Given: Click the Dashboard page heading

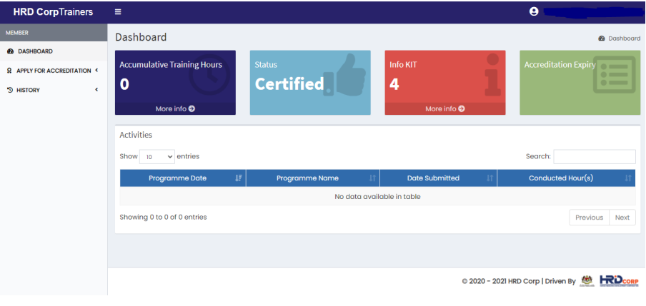Looking at the screenshot, I should click(x=141, y=37).
